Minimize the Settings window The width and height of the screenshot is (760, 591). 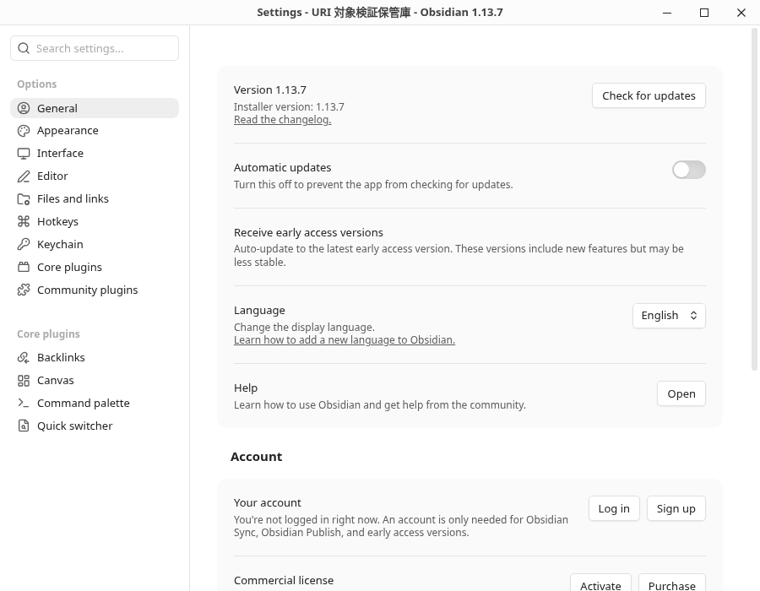pos(667,13)
